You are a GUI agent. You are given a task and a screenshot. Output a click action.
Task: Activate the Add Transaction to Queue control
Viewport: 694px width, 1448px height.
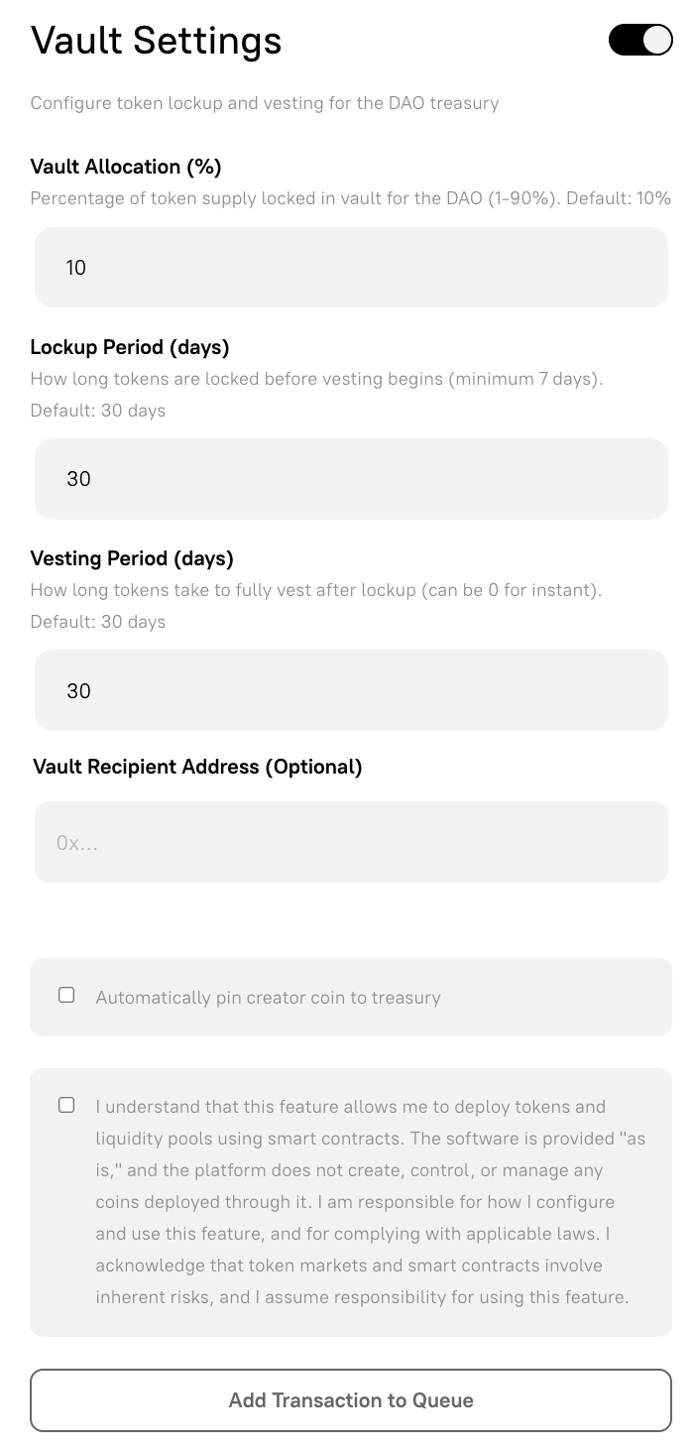point(351,1399)
